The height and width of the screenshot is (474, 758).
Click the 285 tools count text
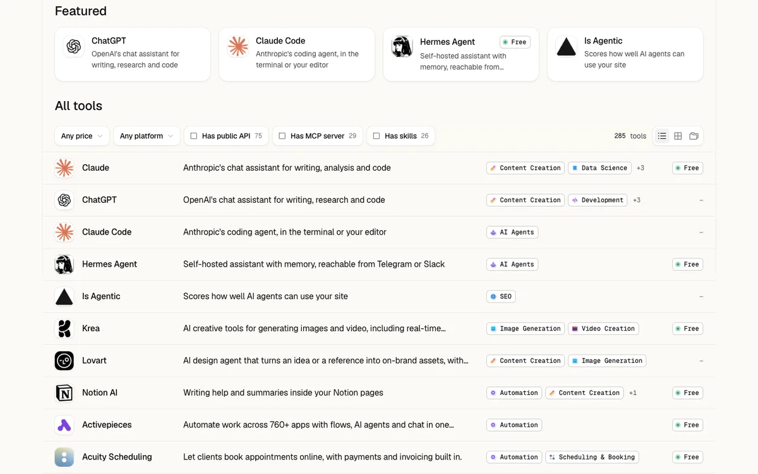point(630,136)
